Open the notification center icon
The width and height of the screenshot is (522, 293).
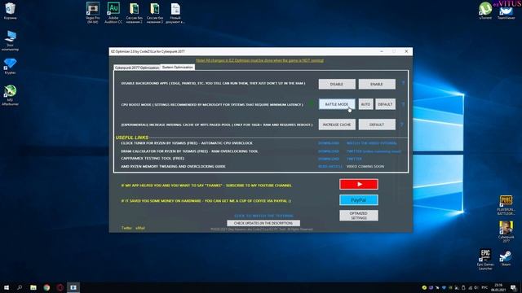pyautogui.click(x=513, y=287)
